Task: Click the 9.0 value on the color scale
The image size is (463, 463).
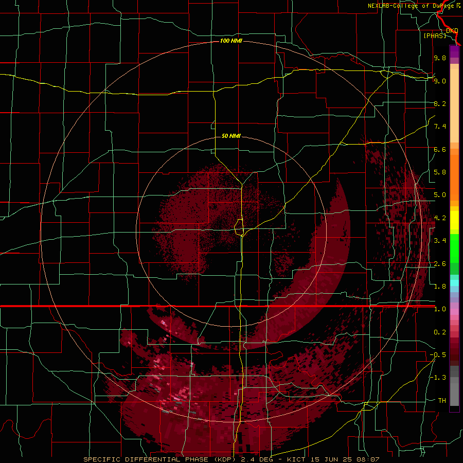Action: point(440,81)
